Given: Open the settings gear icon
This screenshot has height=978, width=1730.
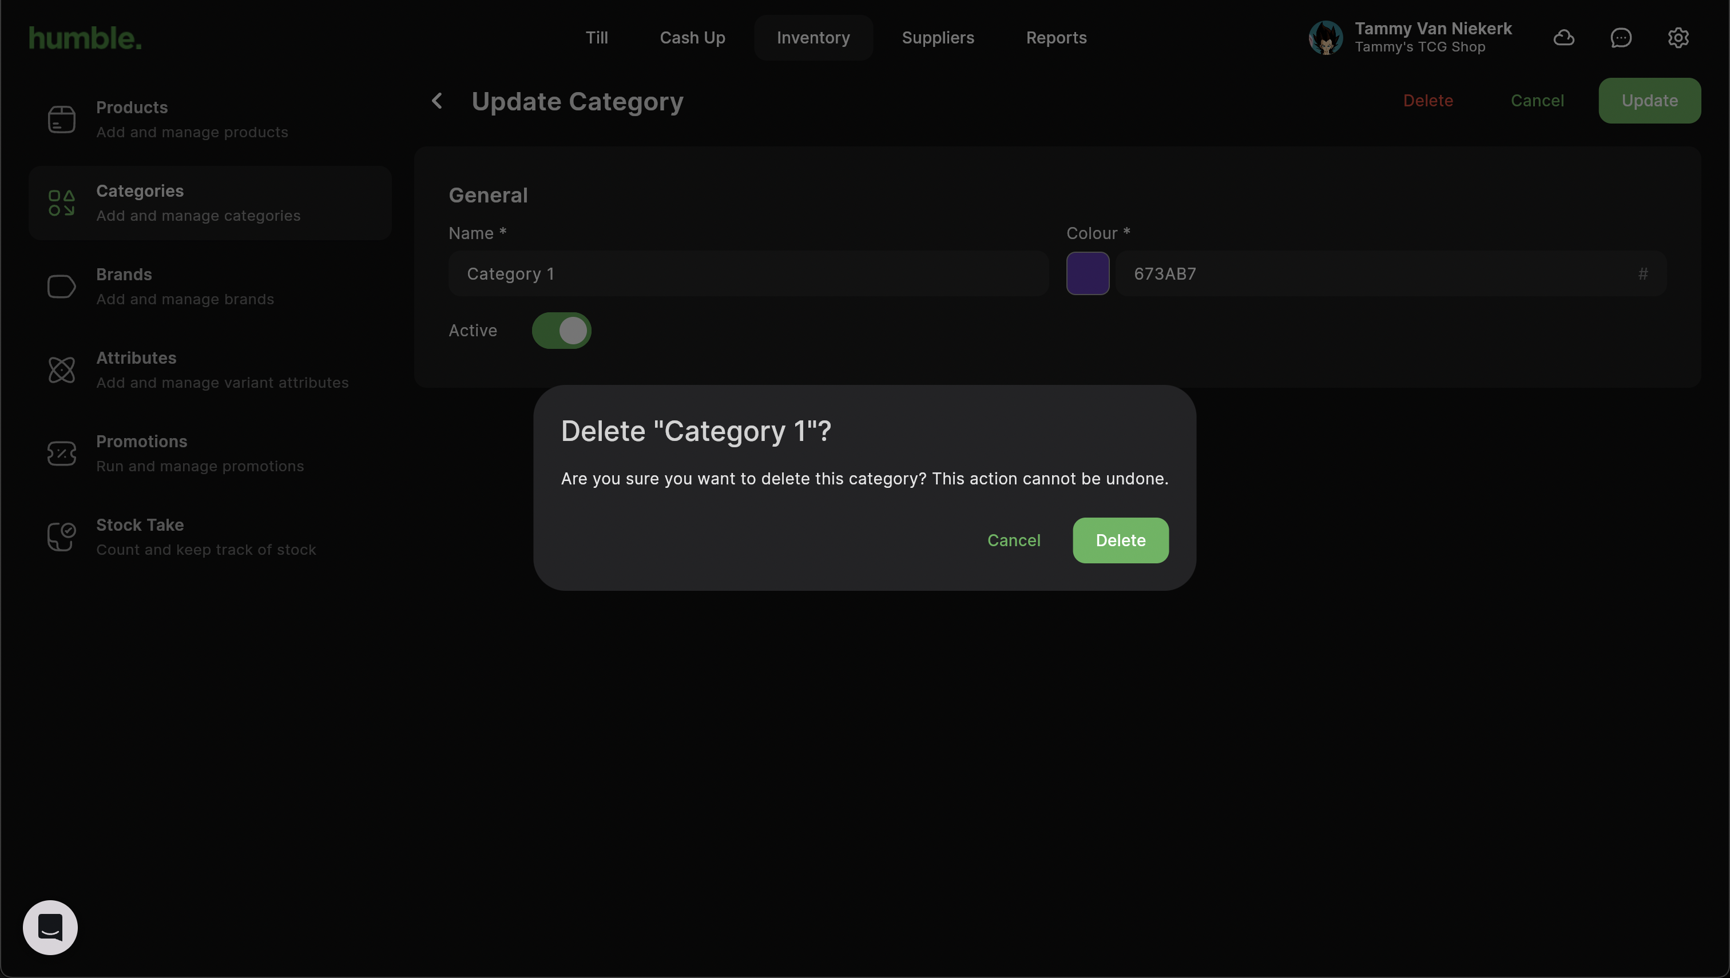Looking at the screenshot, I should point(1677,38).
